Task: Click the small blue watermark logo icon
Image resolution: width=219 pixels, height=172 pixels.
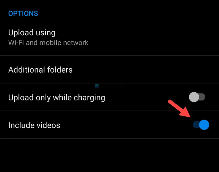Action: coord(97,86)
